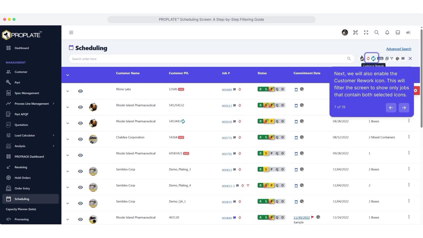423x238 pixels.
Task: Toggle the ASN filter badge
Action: 381,59
